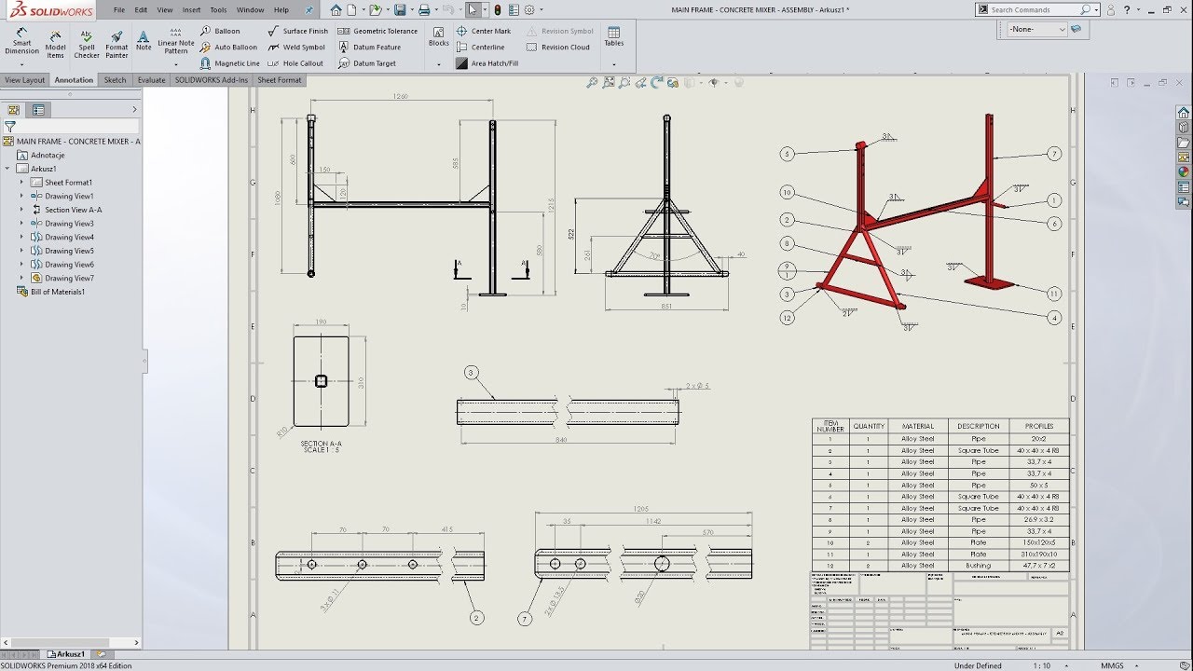Expand the Drawing View1 tree node
1193x671 pixels.
[x=22, y=196]
